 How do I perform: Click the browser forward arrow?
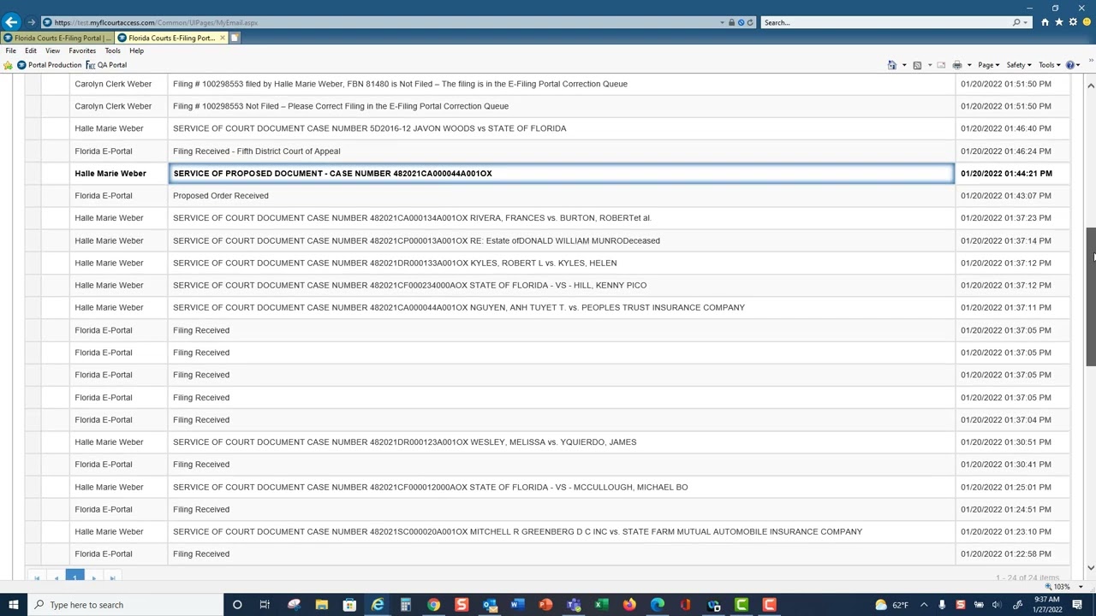click(x=30, y=22)
